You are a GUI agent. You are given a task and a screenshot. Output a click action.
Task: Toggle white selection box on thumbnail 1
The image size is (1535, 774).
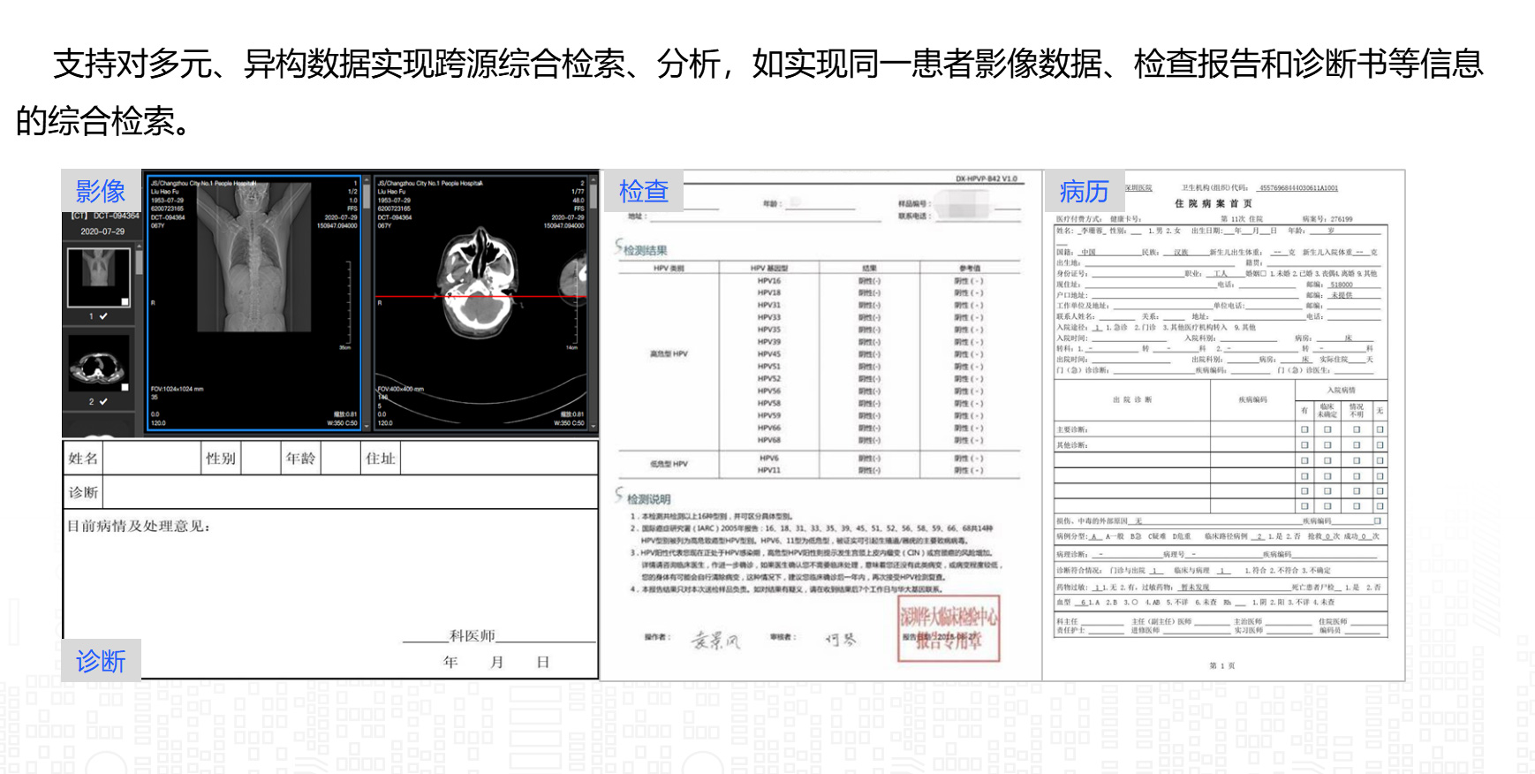pos(125,301)
